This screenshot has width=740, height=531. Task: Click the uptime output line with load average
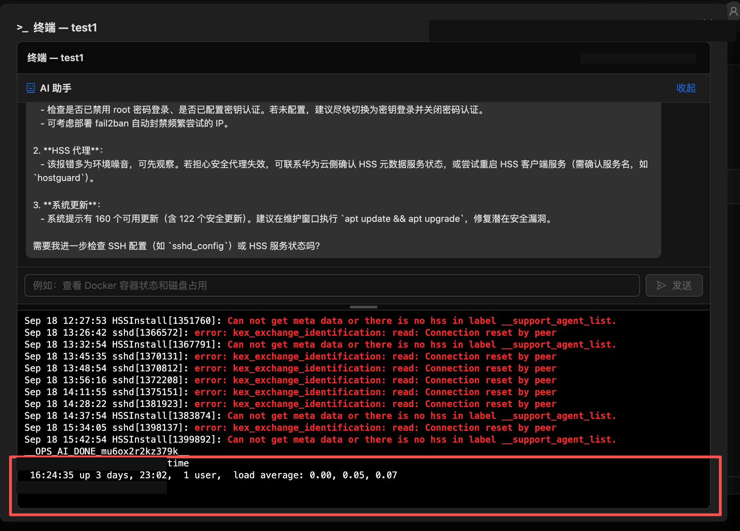click(213, 475)
